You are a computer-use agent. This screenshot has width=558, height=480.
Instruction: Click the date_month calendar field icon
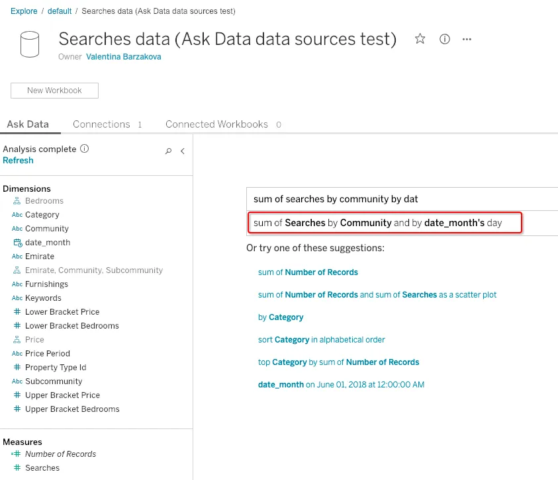point(17,243)
